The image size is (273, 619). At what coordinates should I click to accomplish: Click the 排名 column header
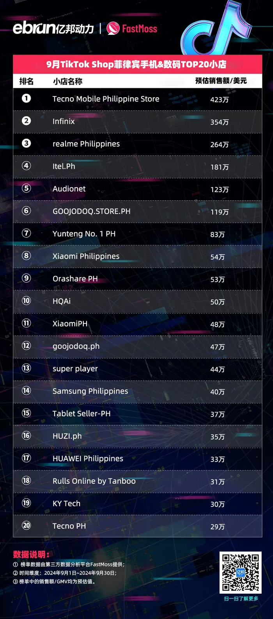(26, 81)
